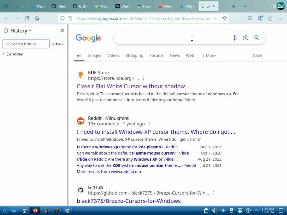
Task: Open I need to install Windows XP cursor link
Action: 156,132
